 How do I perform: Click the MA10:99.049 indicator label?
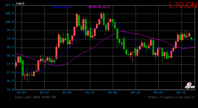(62, 7)
